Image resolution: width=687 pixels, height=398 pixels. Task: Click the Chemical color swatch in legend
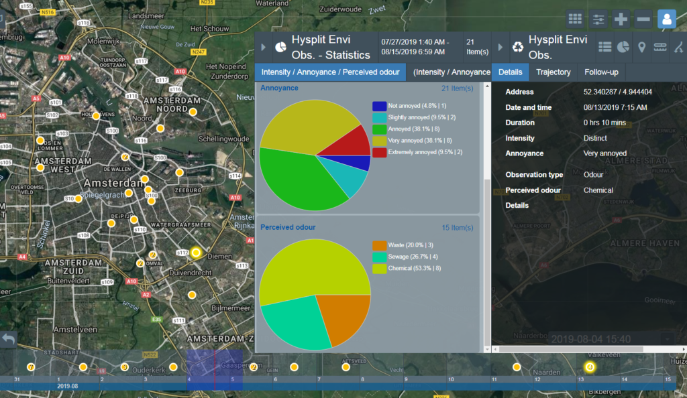click(x=379, y=268)
